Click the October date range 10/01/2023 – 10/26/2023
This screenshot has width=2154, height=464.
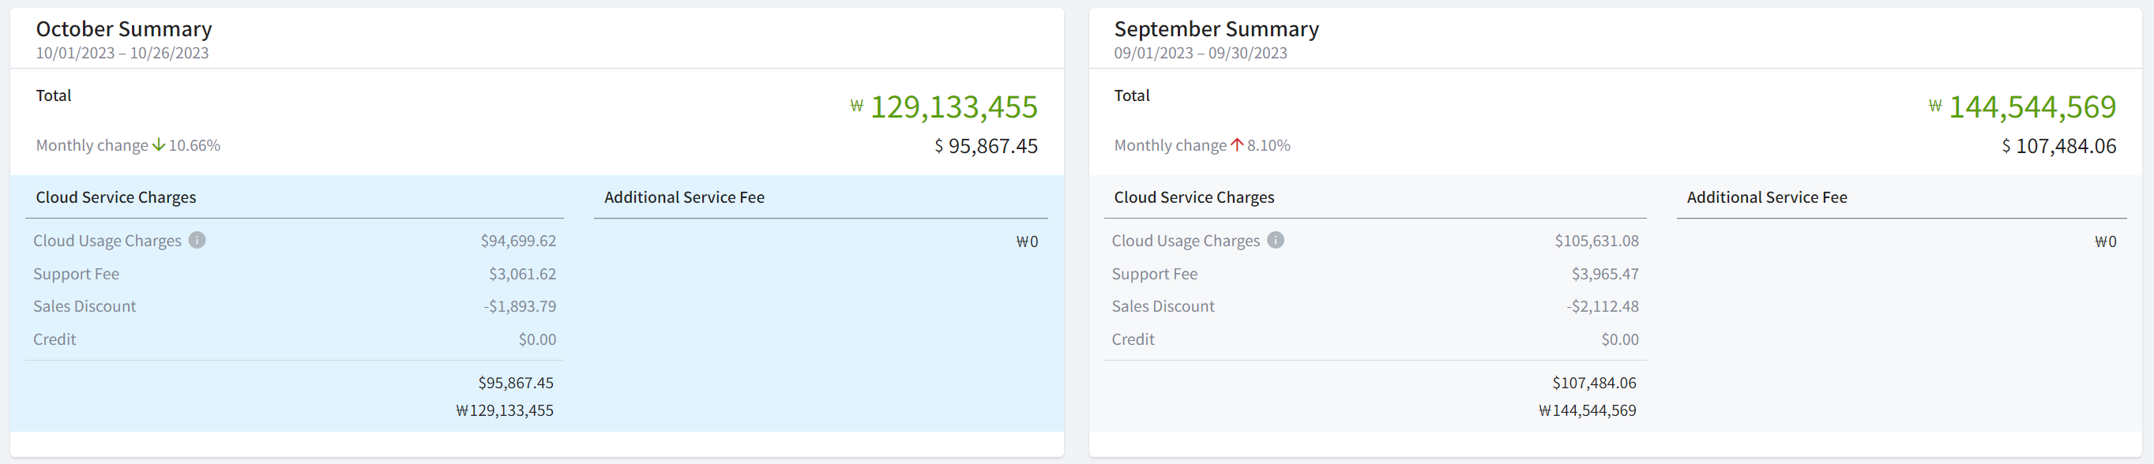122,53
